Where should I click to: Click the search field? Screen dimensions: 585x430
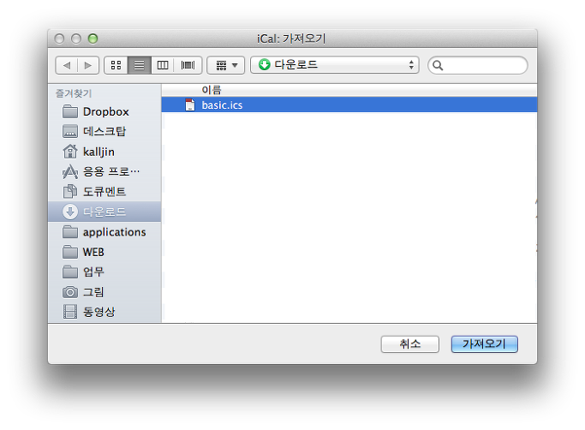point(478,65)
